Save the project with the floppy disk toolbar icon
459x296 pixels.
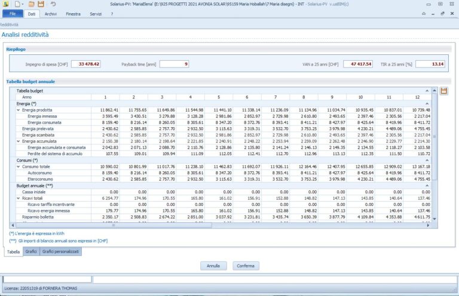click(x=41, y=4)
